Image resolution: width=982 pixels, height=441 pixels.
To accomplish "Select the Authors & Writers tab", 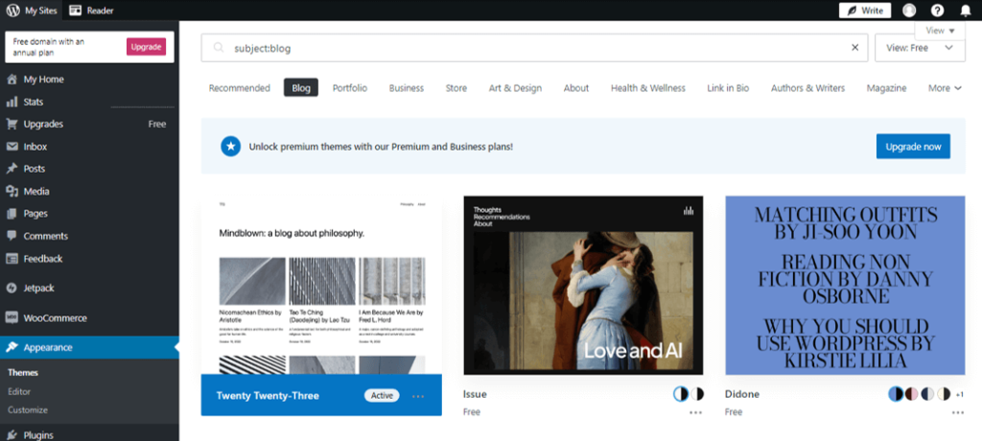I will click(x=807, y=88).
